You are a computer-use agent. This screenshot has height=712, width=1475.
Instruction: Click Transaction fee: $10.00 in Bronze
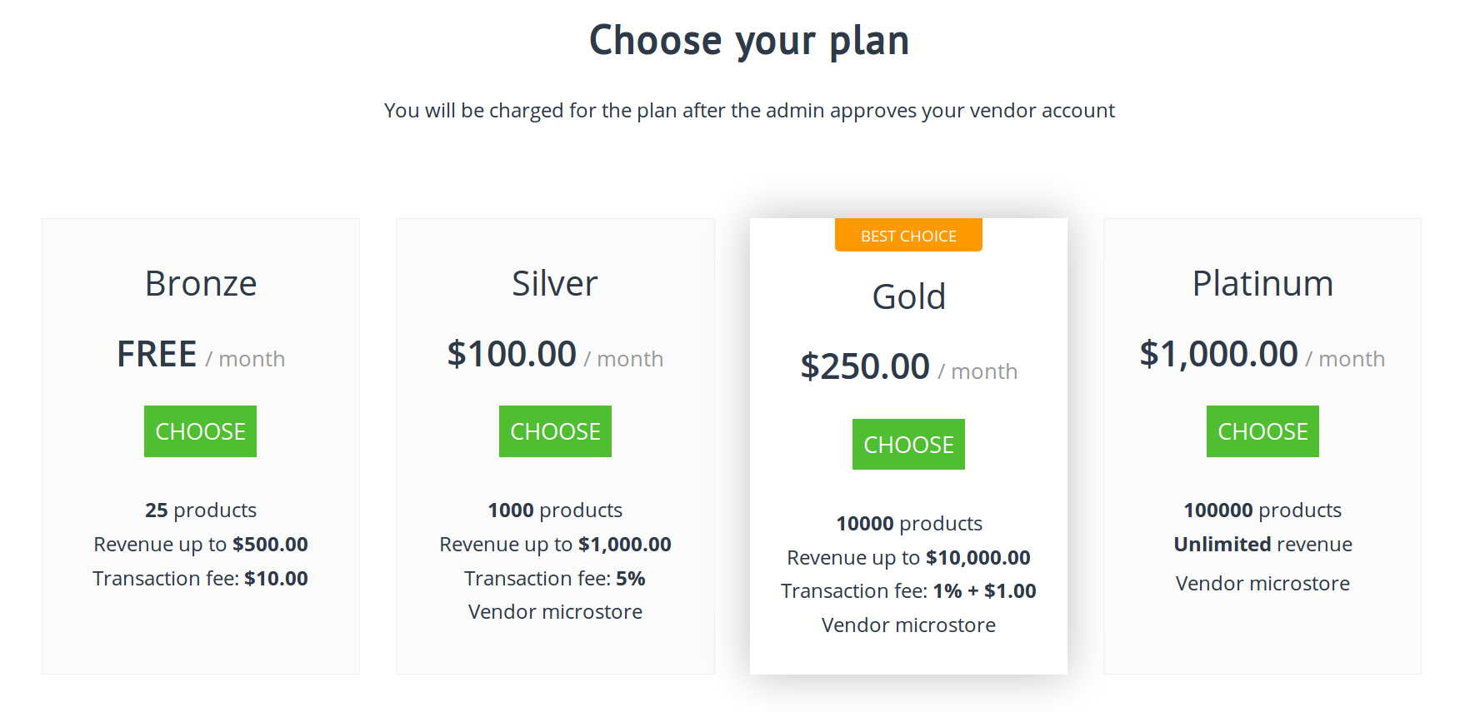point(200,579)
